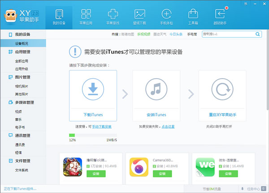The width and height of the screenshot is (269, 193).
Task: Open 相机照片 in the sidebar
Action: pos(22,86)
